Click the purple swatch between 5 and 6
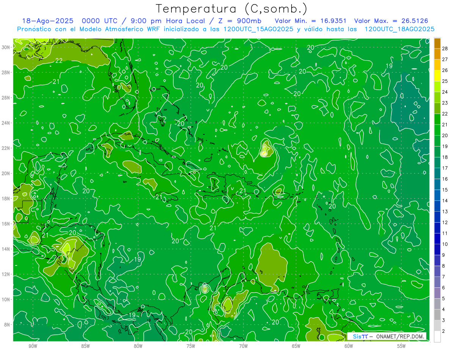 tap(437, 293)
